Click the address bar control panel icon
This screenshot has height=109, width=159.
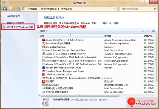tap(23, 9)
